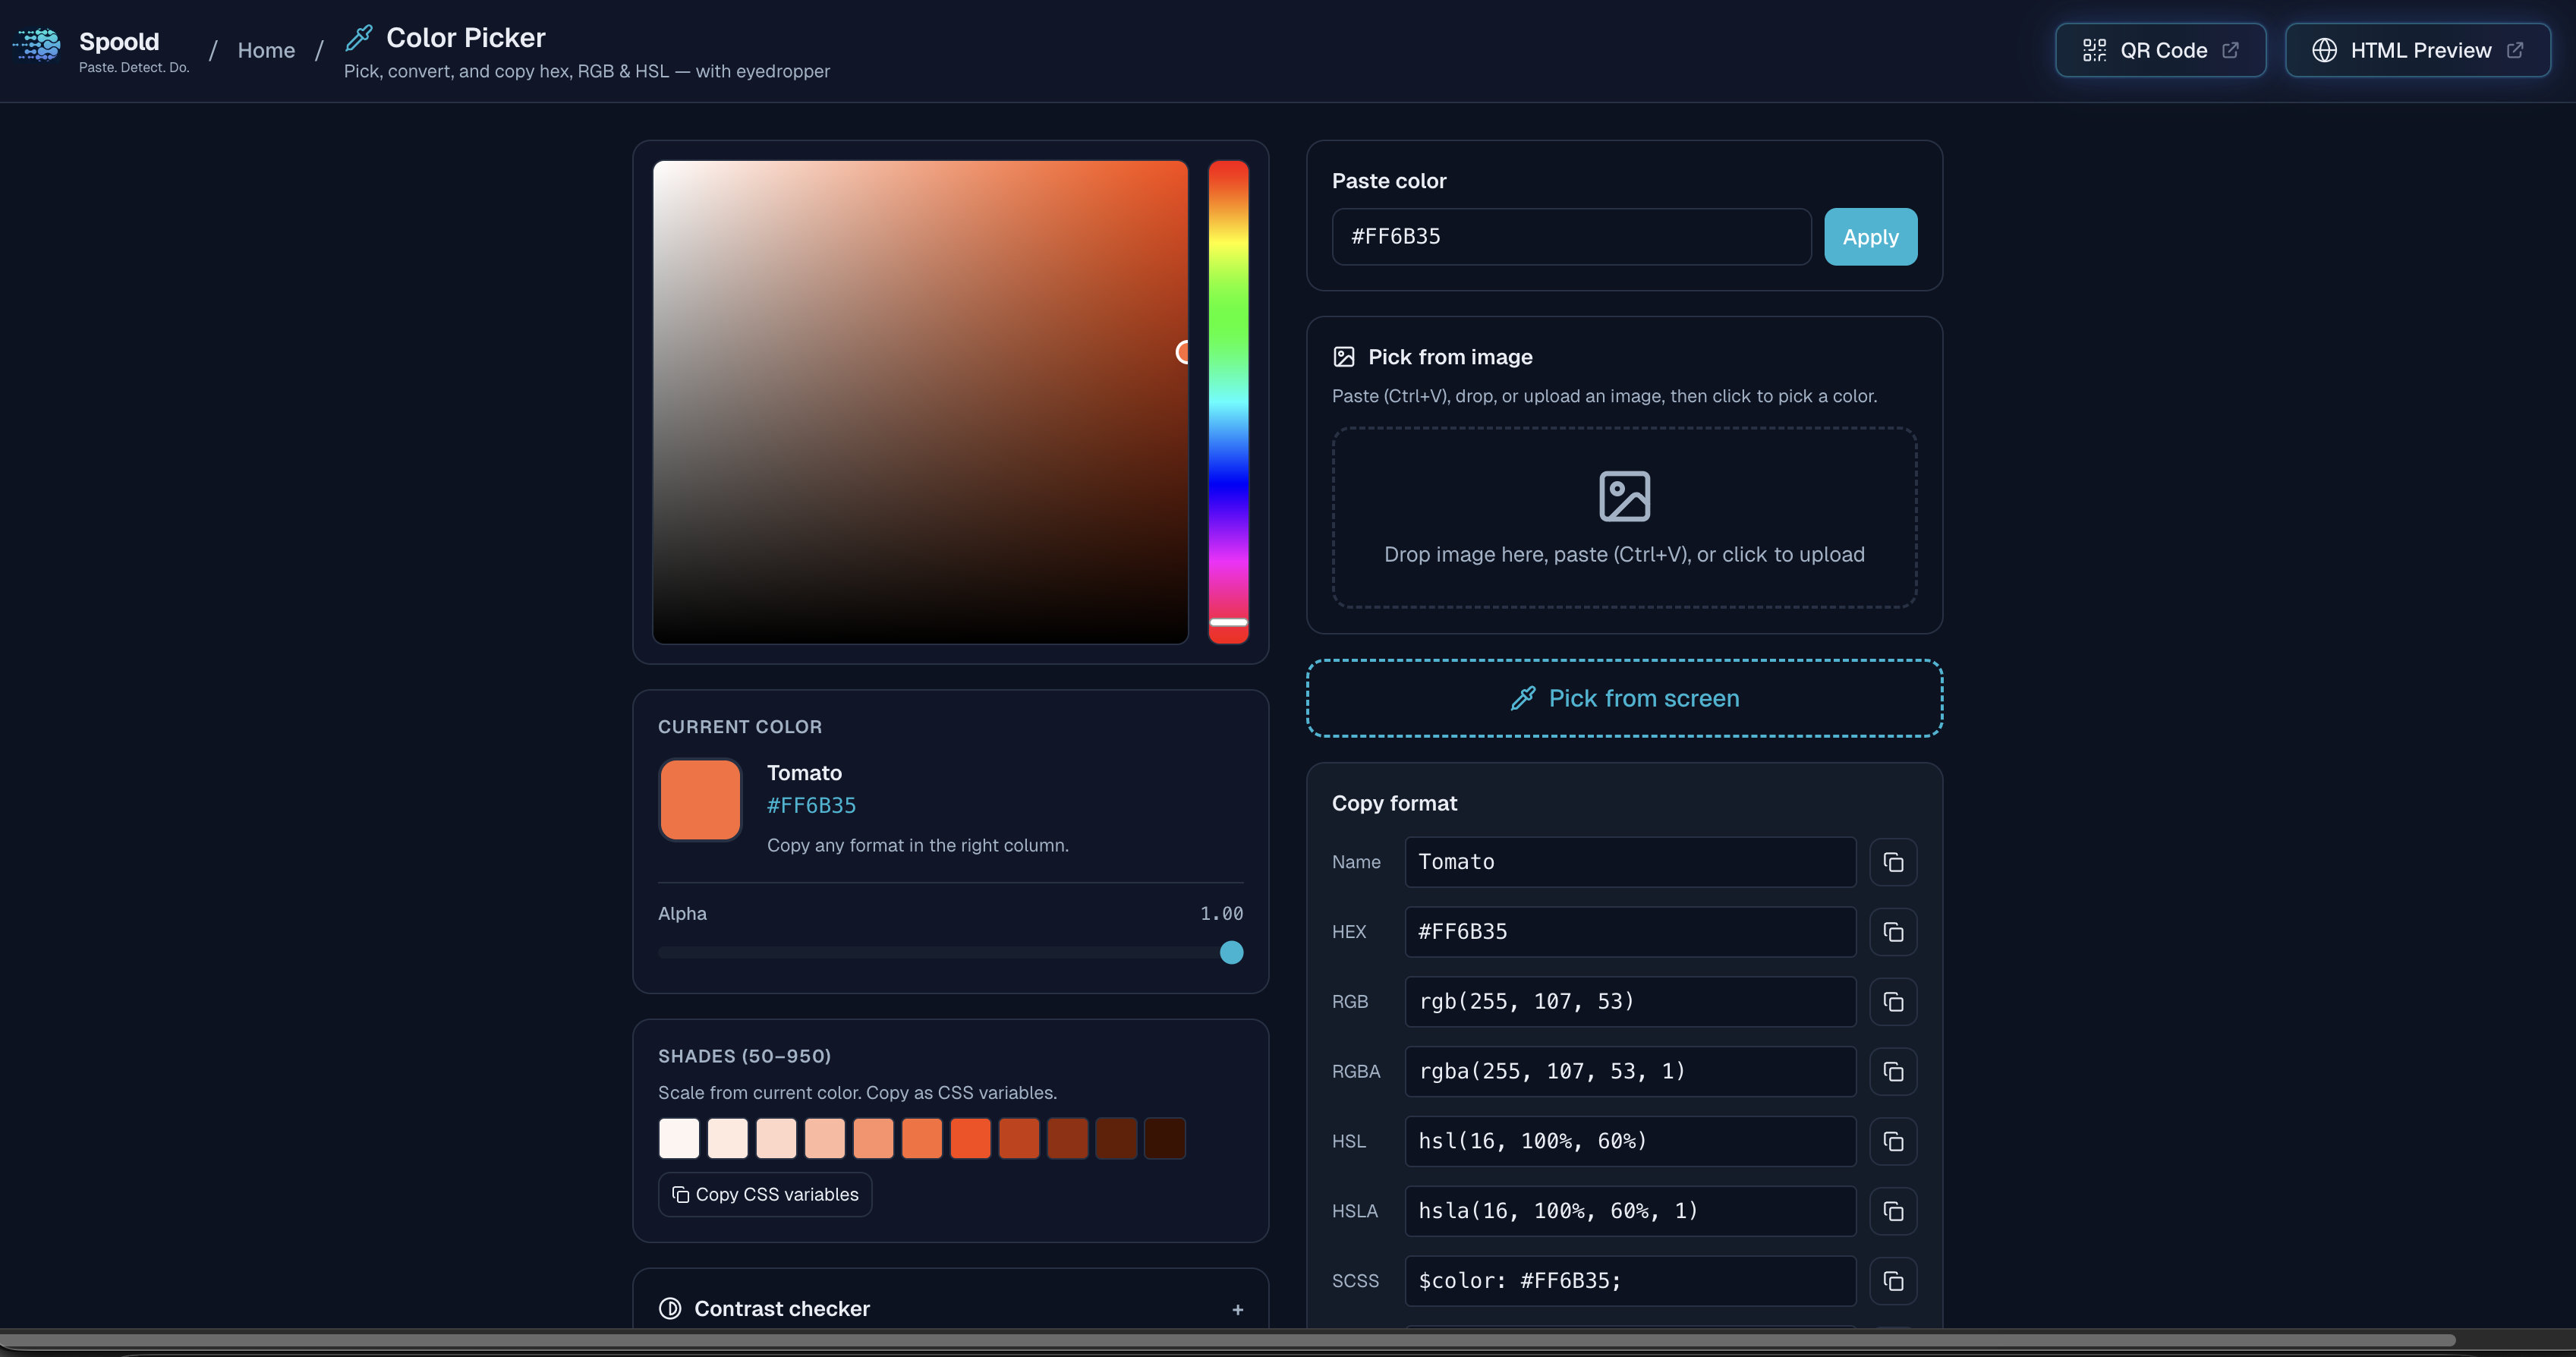The width and height of the screenshot is (2576, 1357).
Task: Click the image upload icon in dropzone
Action: coord(1624,496)
